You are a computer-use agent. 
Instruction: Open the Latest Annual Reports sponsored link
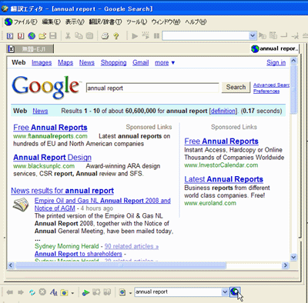pos(223,179)
